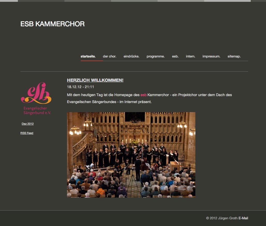Subscribe via the RSS Feed link
The image size is (266, 226).
(27, 133)
